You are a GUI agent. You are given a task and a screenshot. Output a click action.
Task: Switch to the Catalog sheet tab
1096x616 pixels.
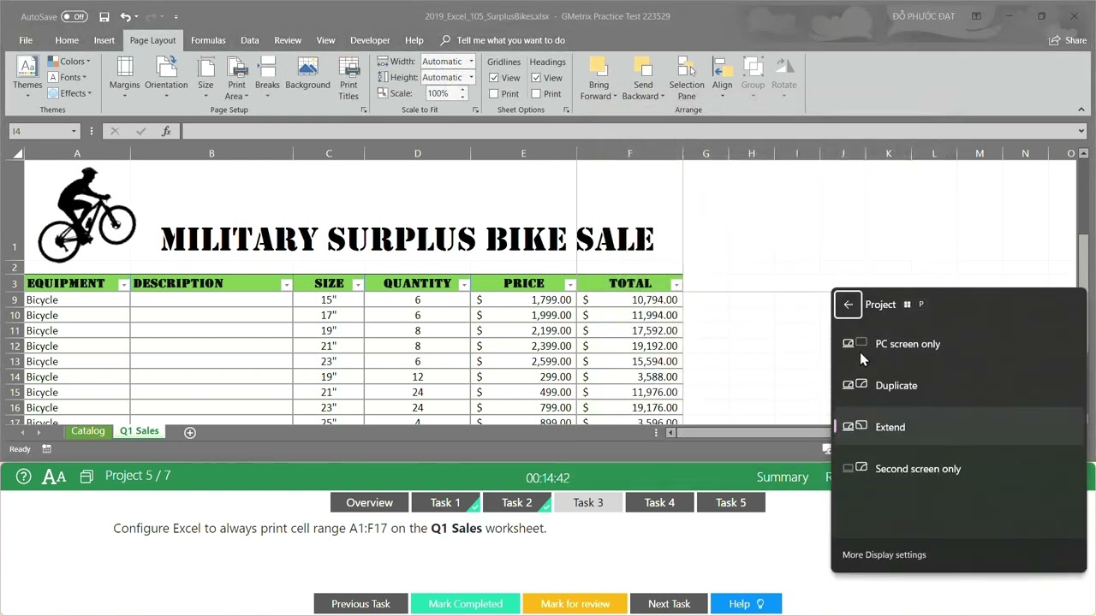tap(88, 431)
